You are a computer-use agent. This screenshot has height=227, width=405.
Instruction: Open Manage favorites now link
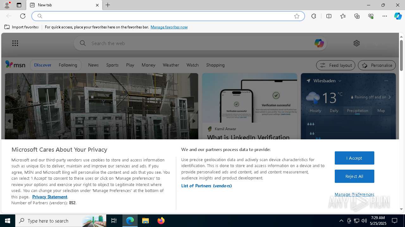[169, 27]
